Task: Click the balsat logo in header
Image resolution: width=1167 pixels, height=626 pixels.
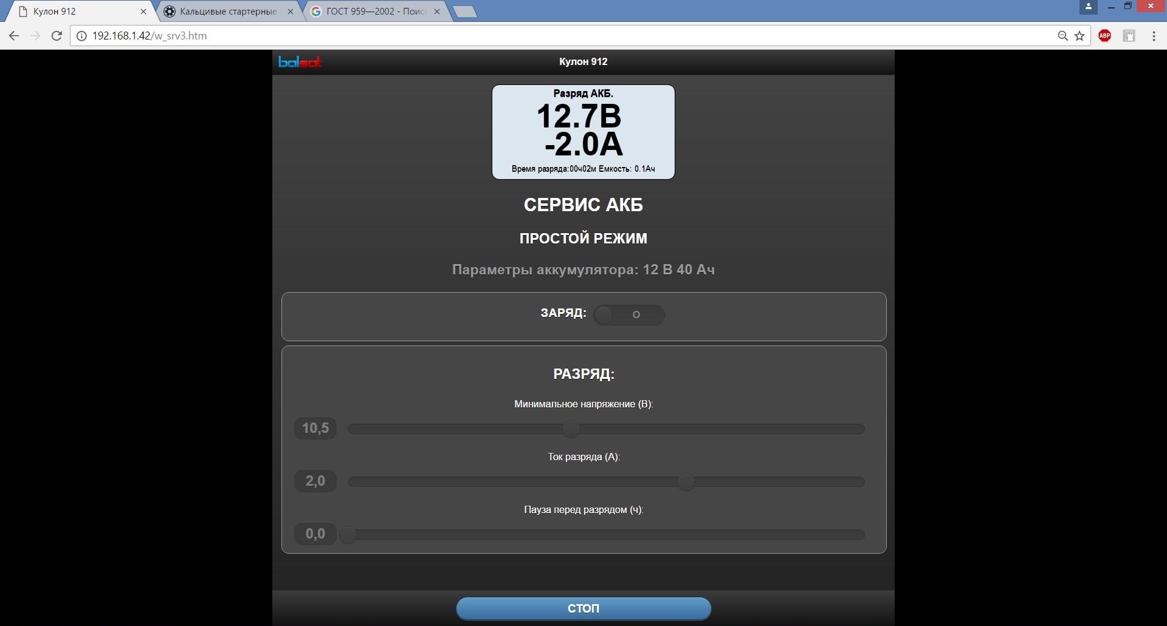Action: [x=300, y=61]
